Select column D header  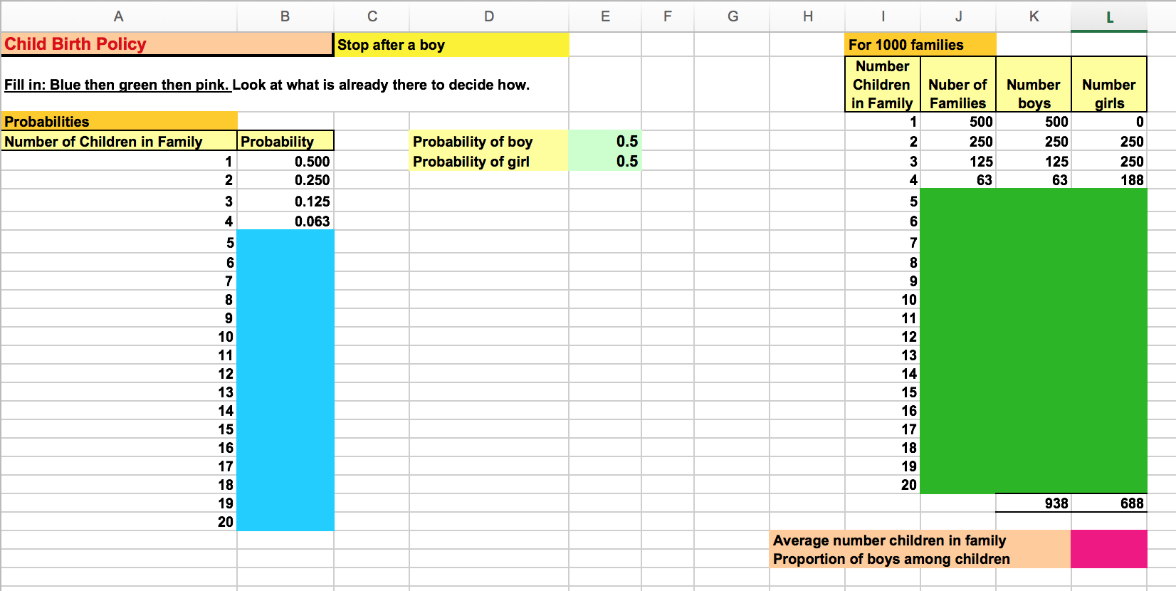[489, 16]
